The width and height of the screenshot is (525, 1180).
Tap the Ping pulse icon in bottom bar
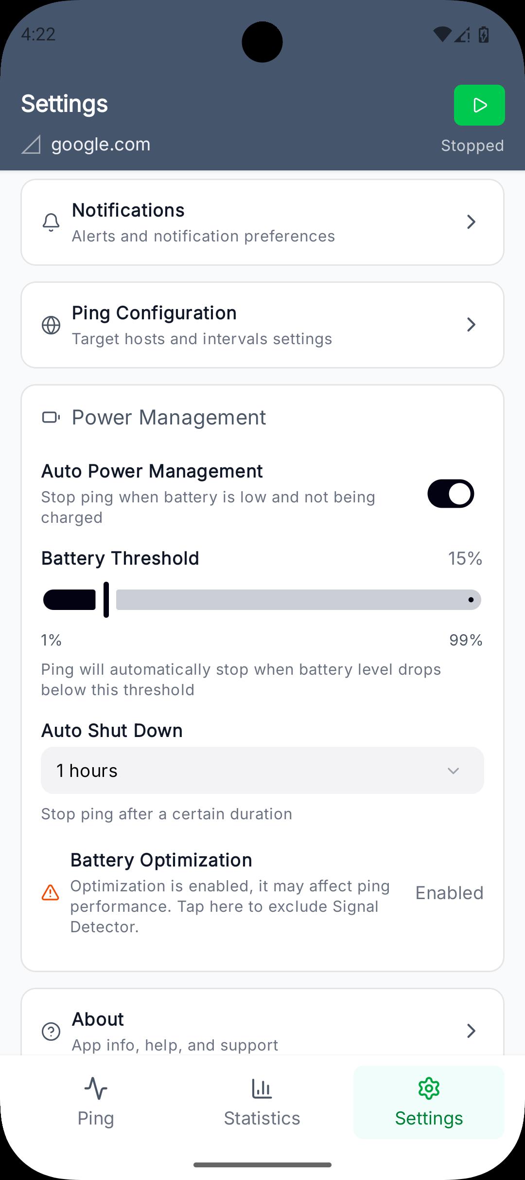click(x=96, y=1088)
